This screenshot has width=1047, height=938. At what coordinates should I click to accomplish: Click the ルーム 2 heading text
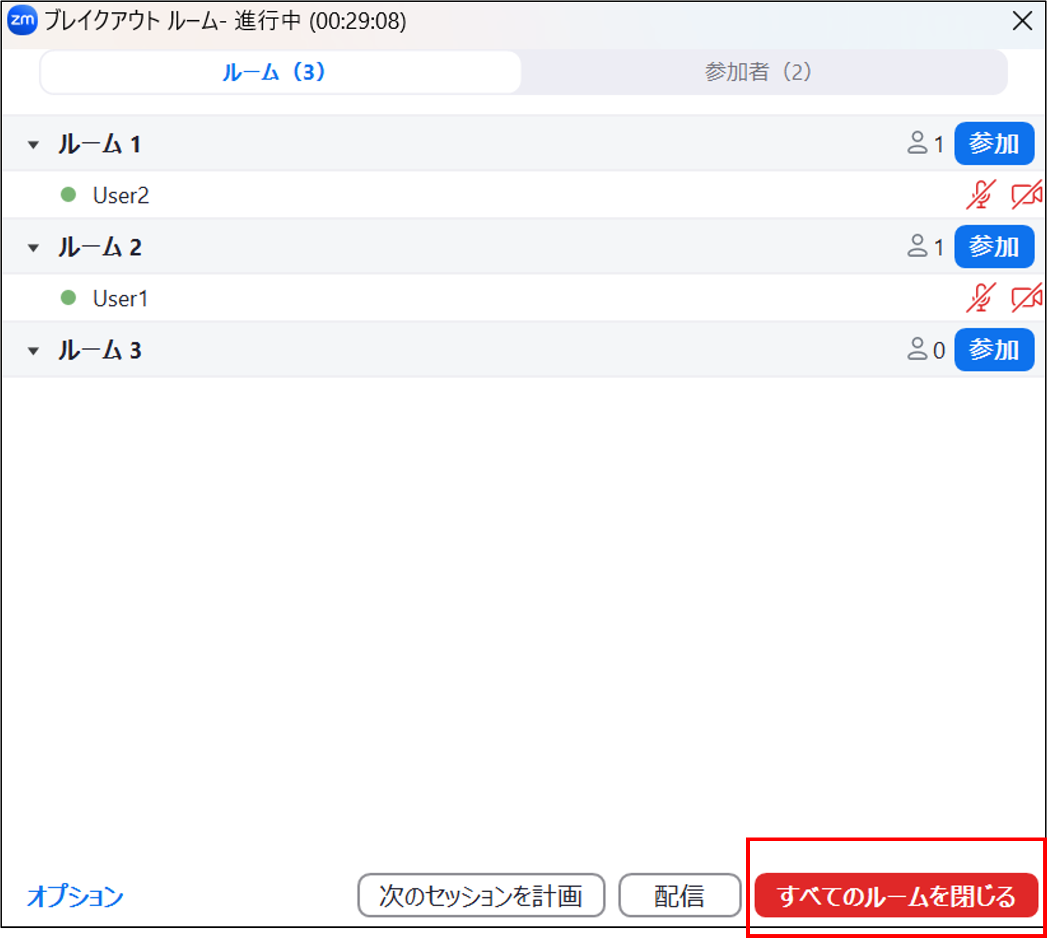100,247
